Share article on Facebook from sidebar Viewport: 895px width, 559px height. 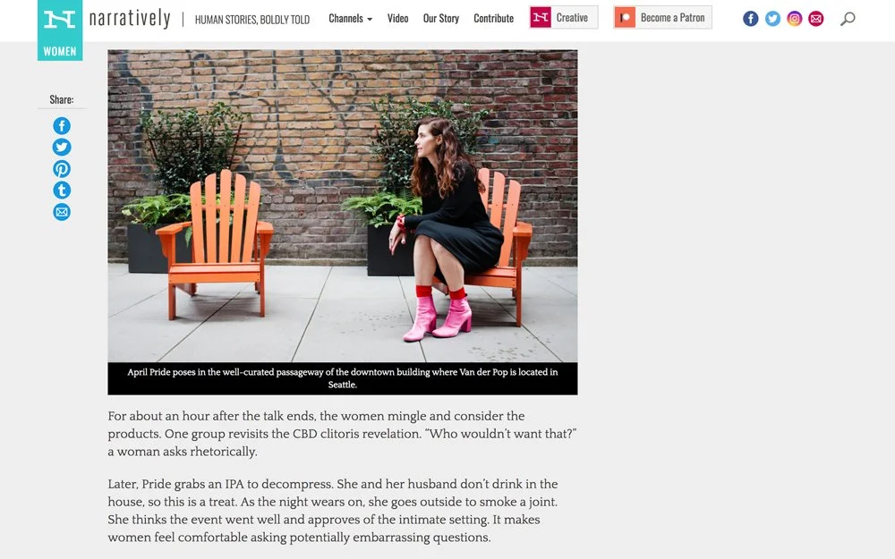tap(62, 125)
